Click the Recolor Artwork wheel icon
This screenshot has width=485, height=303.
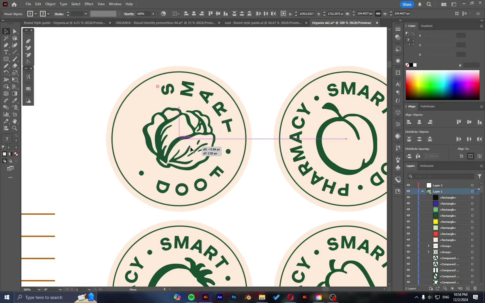[163, 14]
